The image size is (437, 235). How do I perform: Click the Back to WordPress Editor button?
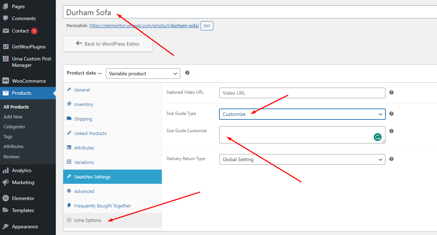(108, 44)
